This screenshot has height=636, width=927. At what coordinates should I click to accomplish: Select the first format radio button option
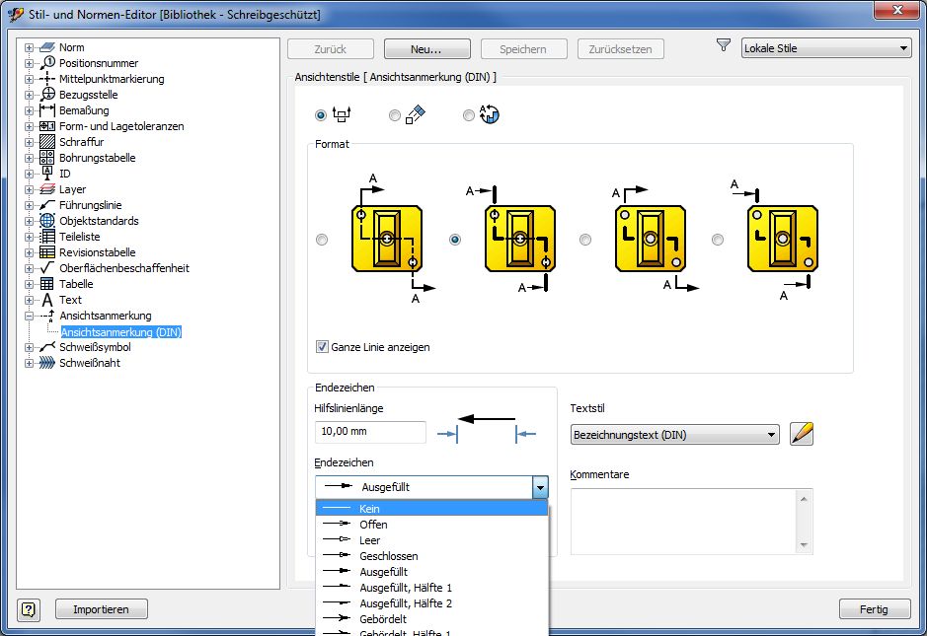point(322,240)
